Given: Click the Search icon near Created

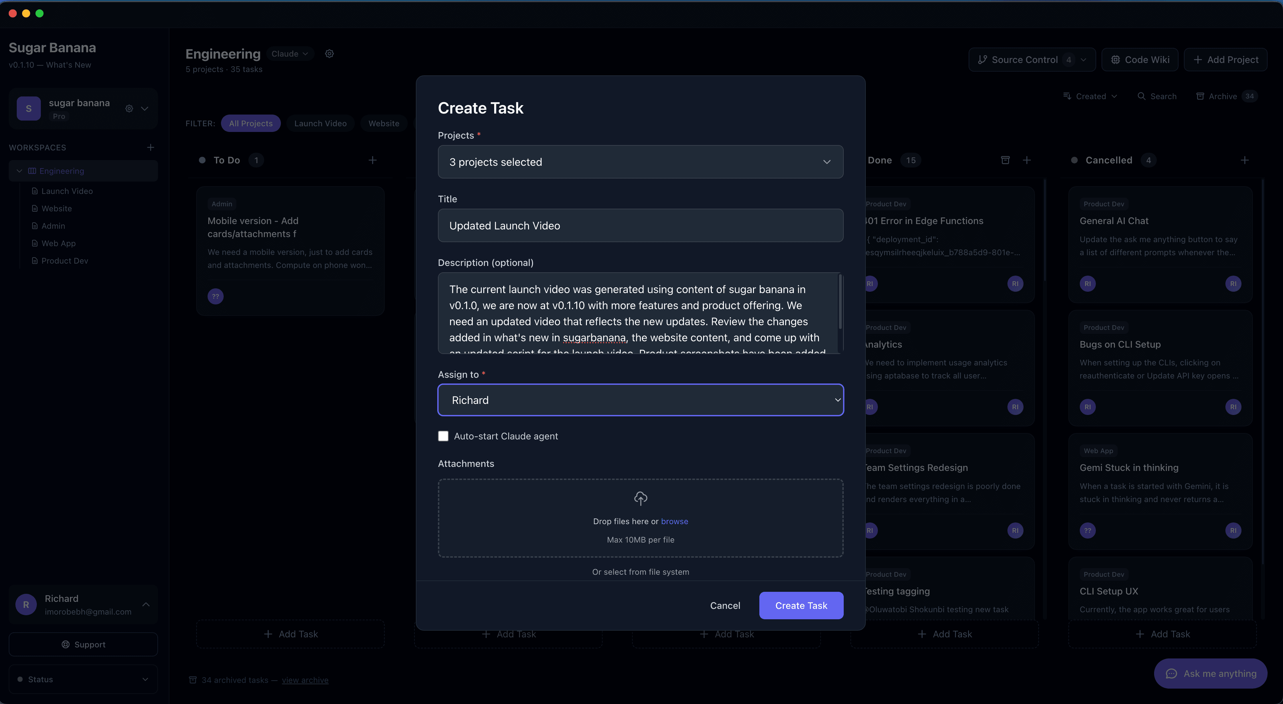Looking at the screenshot, I should coord(1143,96).
